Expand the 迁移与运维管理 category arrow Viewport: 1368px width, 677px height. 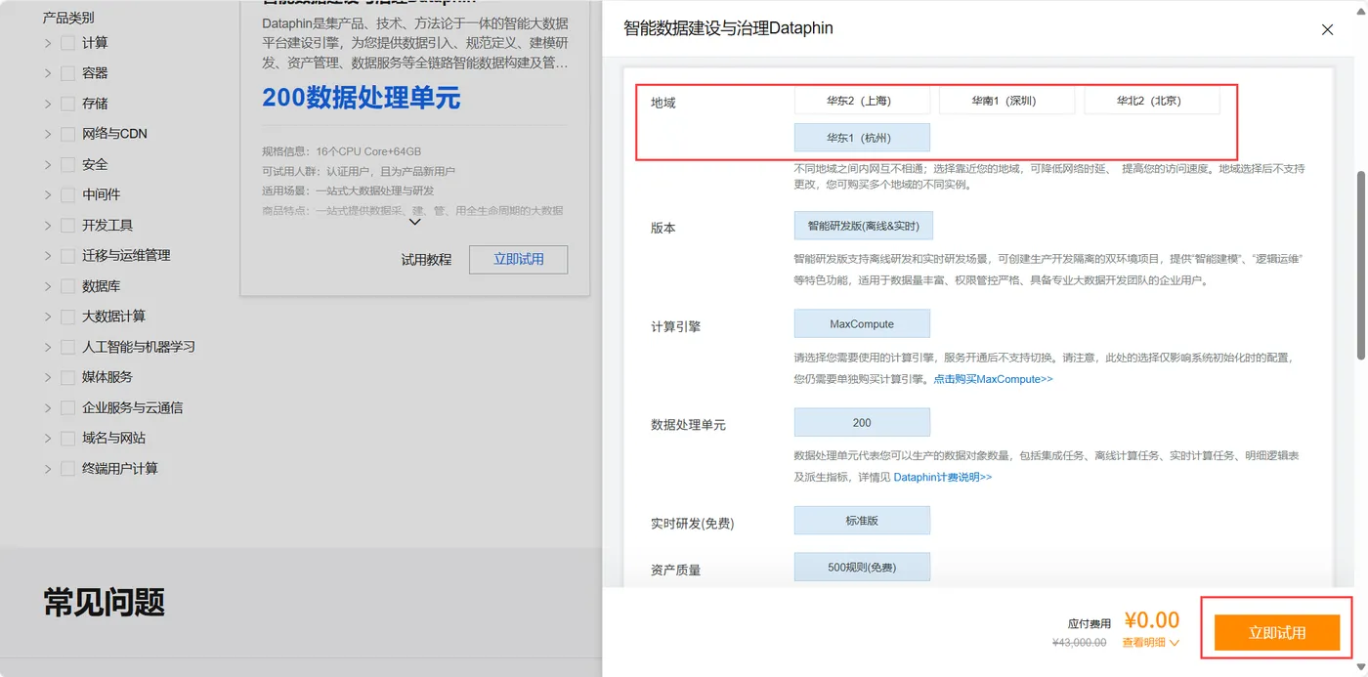[48, 256]
